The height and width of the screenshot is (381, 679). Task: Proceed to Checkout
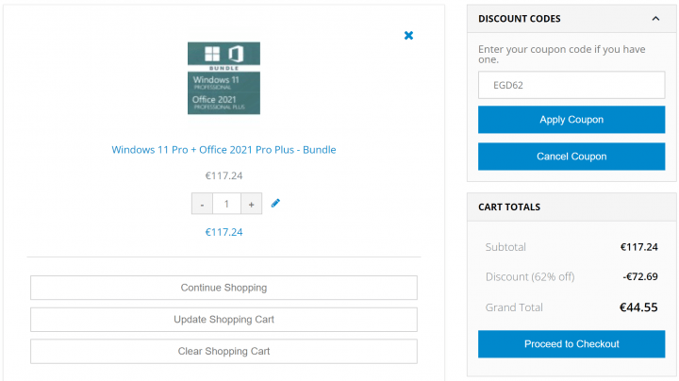[571, 344]
